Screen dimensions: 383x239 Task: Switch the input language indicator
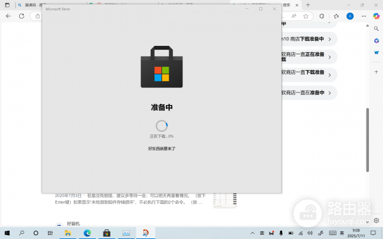[342, 233]
